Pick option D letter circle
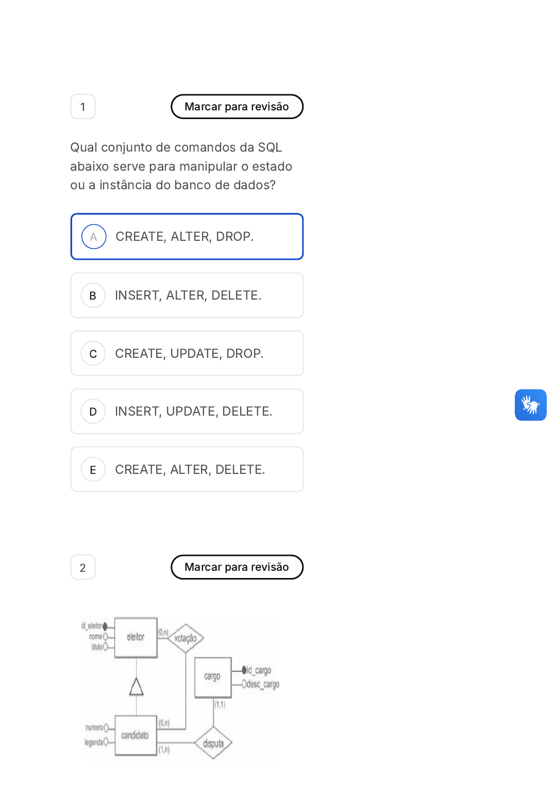555x810 pixels. pos(93,411)
